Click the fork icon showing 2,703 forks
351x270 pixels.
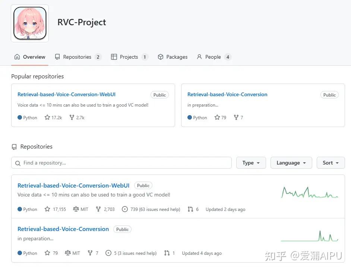[98, 209]
